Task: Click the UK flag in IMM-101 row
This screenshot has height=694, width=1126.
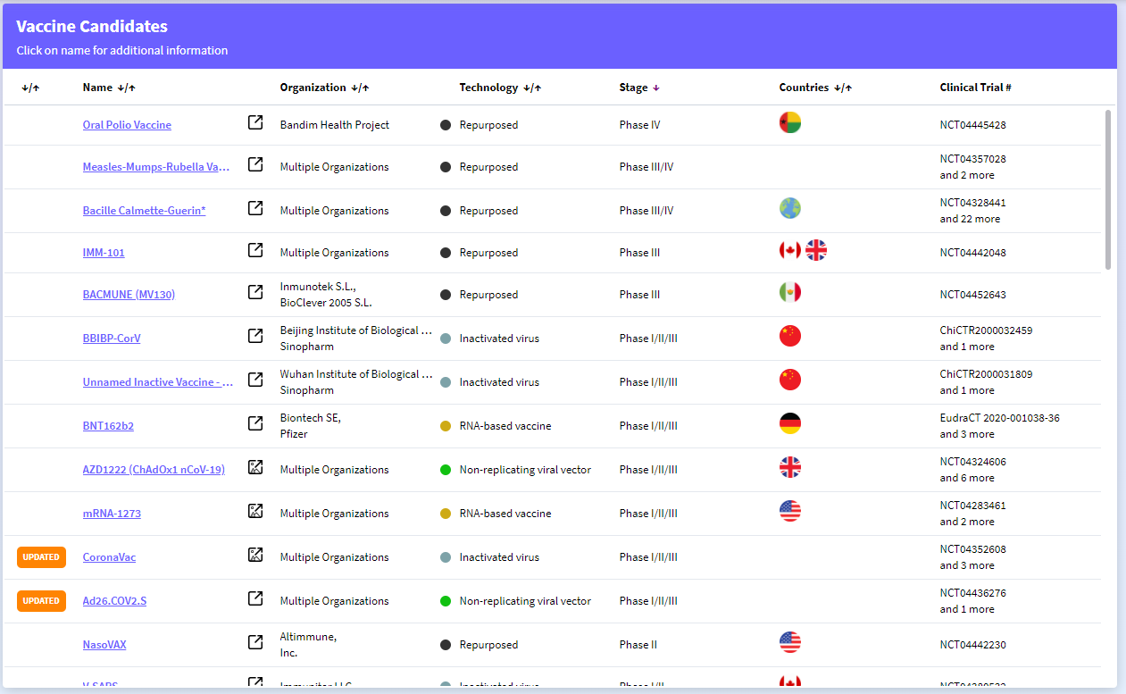Action: click(x=816, y=250)
